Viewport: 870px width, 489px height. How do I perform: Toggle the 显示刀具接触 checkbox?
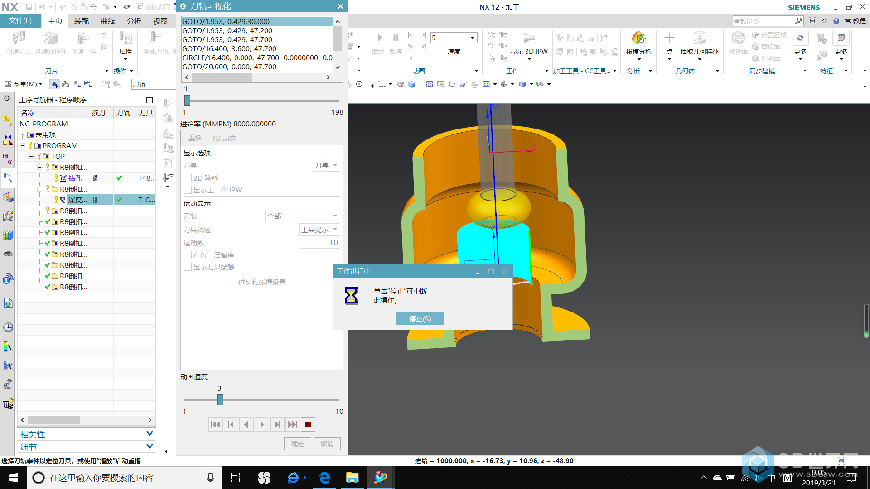[x=188, y=267]
